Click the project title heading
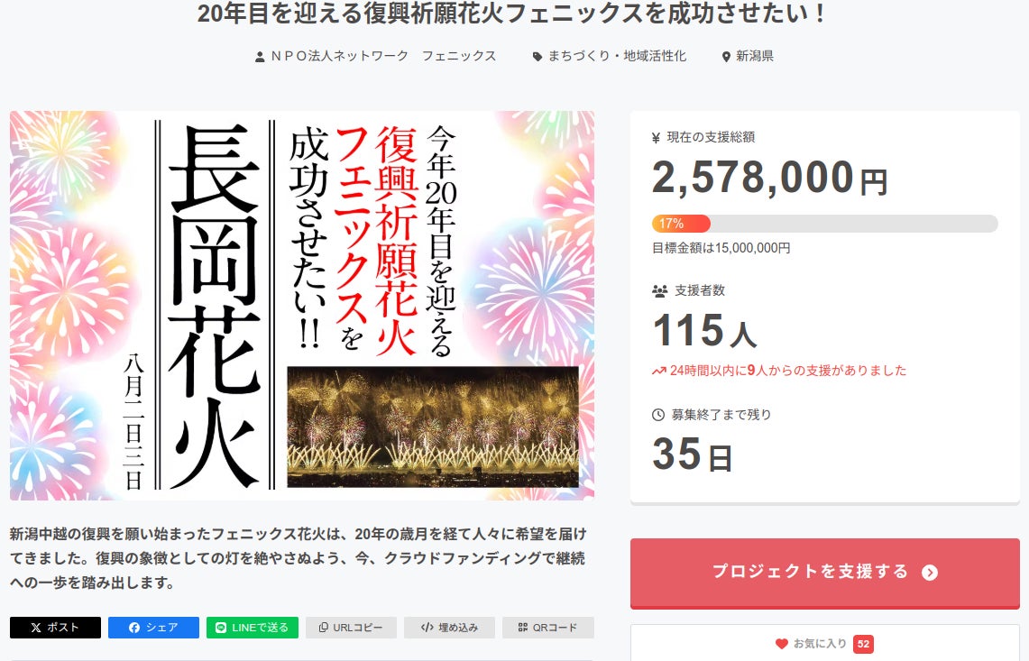 click(512, 14)
